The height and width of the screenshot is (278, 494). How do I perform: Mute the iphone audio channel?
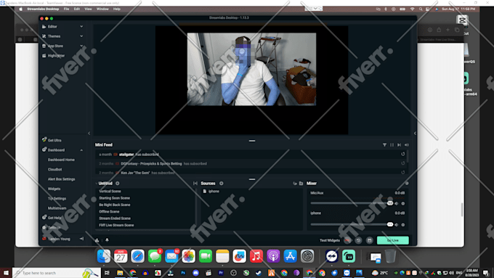[x=397, y=225]
